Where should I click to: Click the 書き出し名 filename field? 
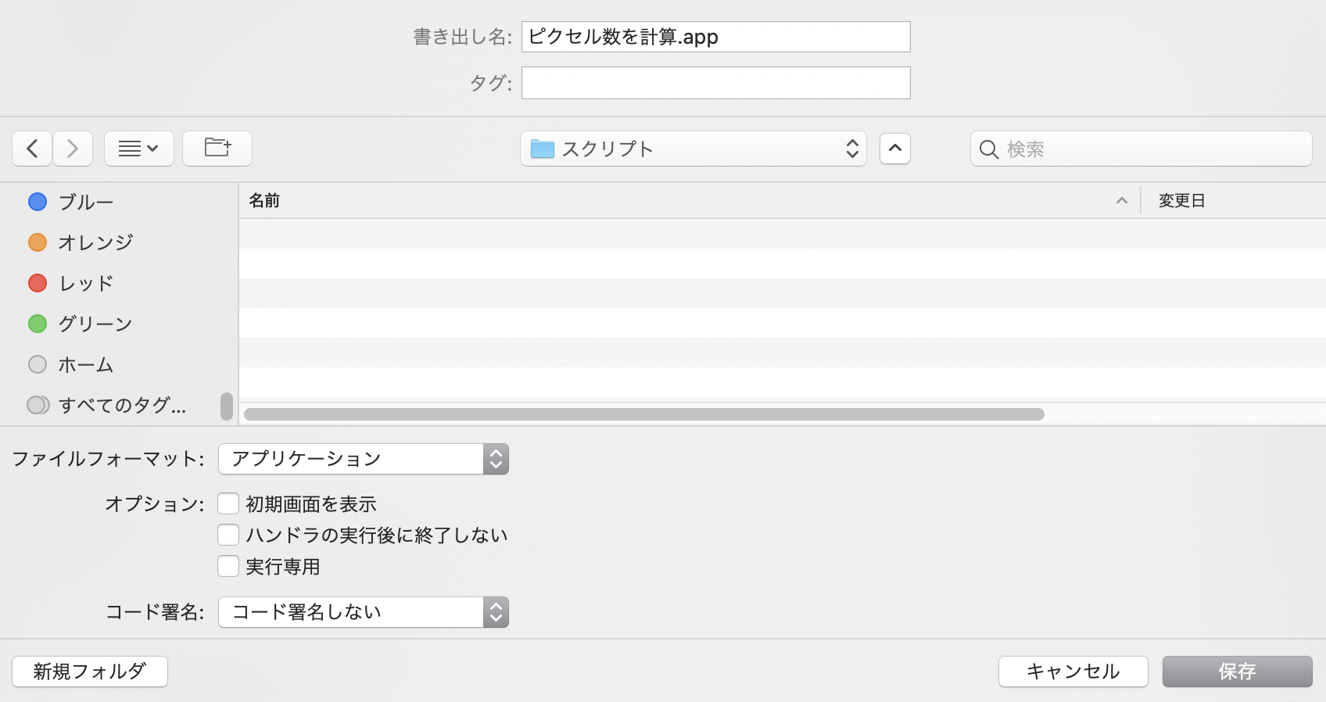715,37
